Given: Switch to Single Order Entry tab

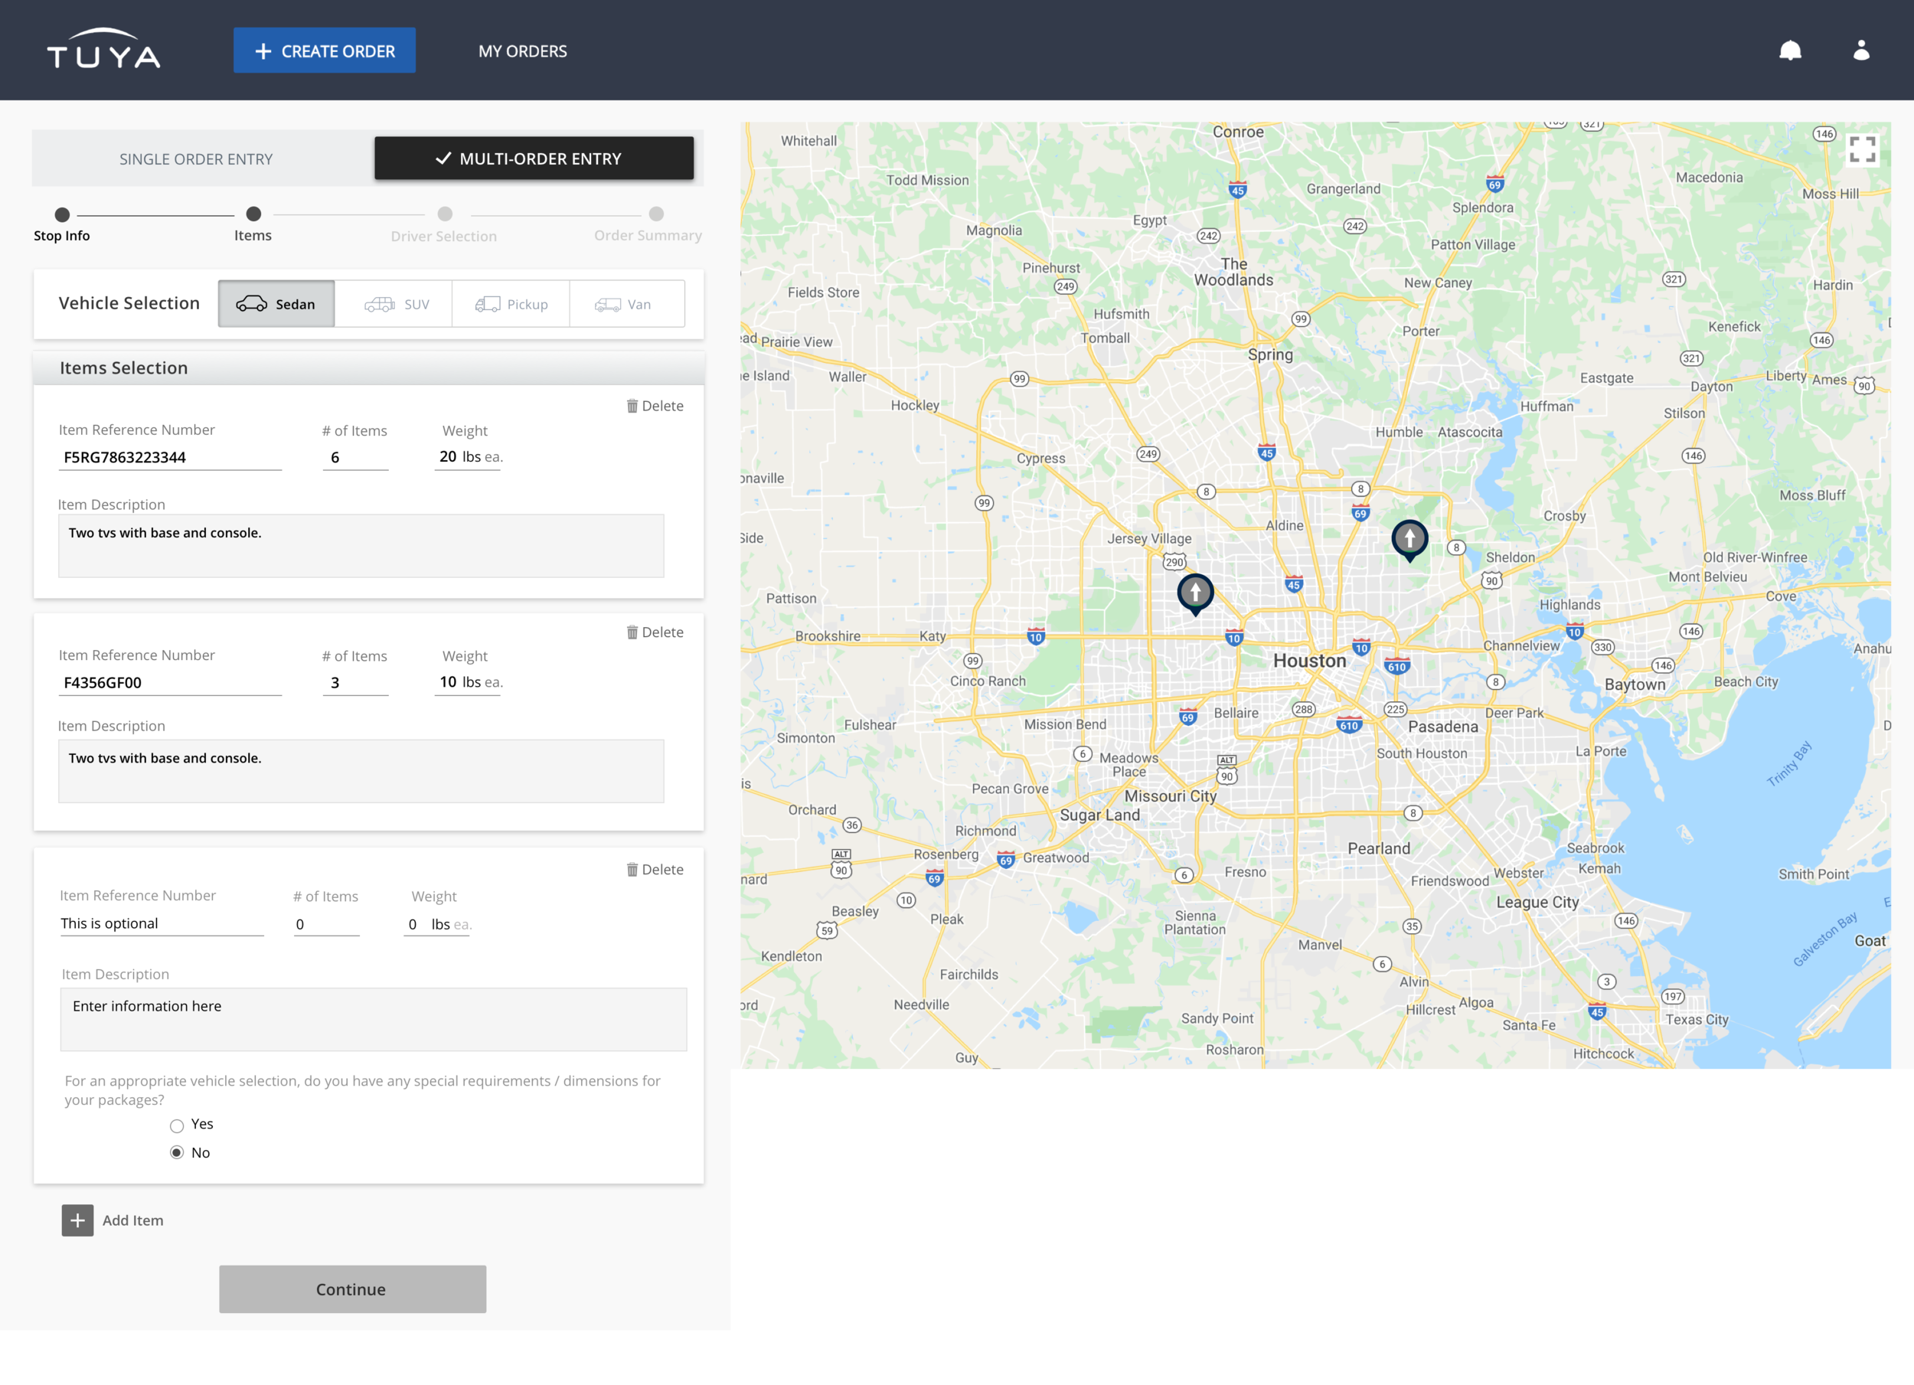Looking at the screenshot, I should 196,158.
